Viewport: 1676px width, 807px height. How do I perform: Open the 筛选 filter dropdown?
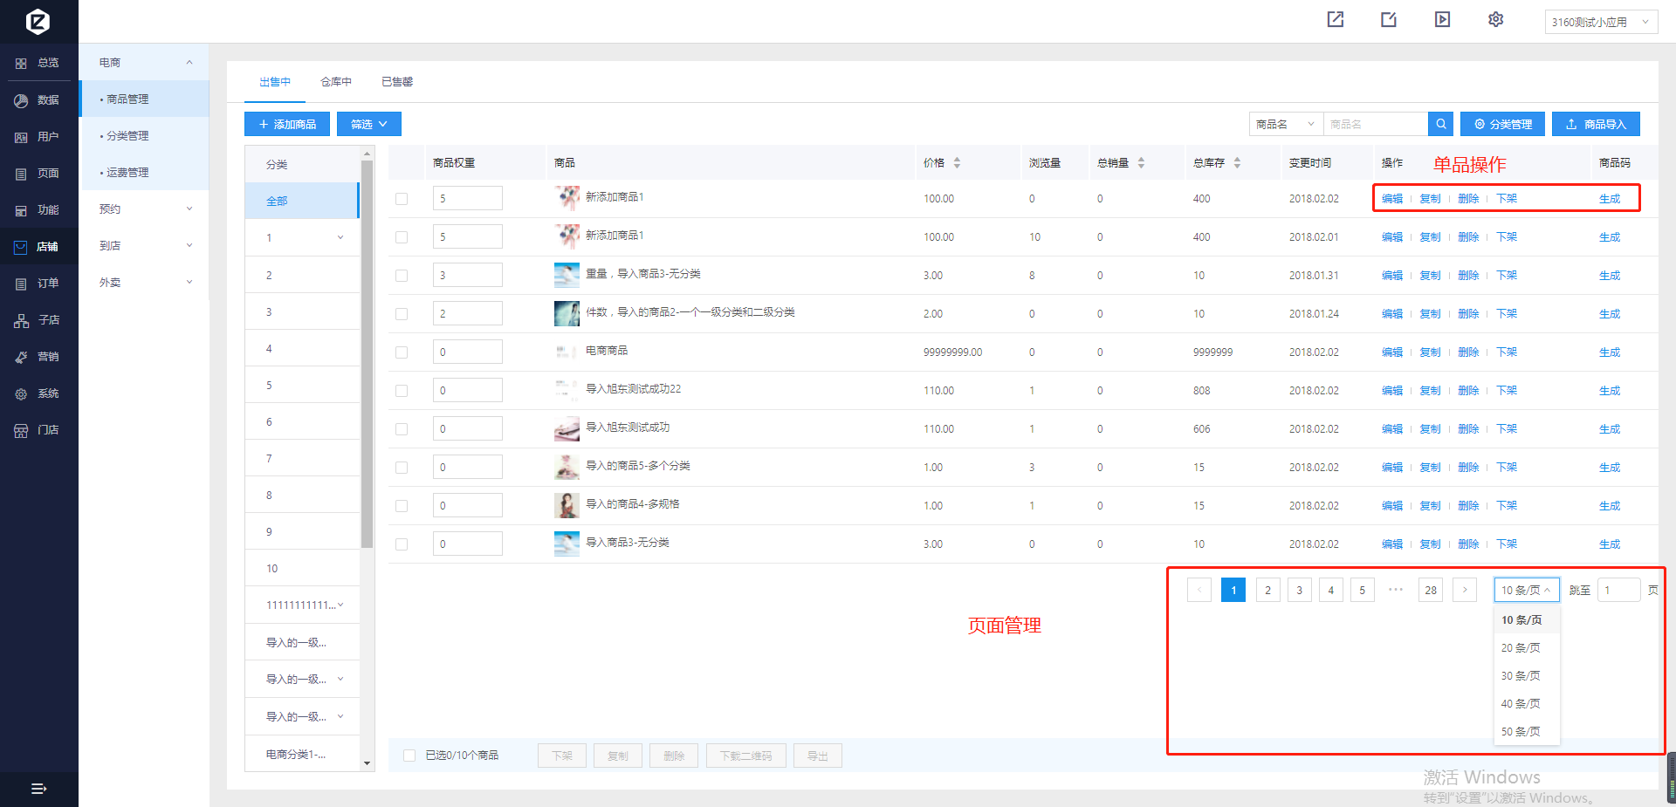(368, 124)
